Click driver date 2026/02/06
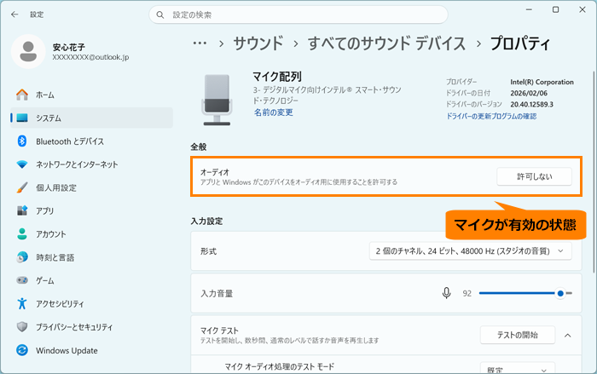 (x=529, y=93)
